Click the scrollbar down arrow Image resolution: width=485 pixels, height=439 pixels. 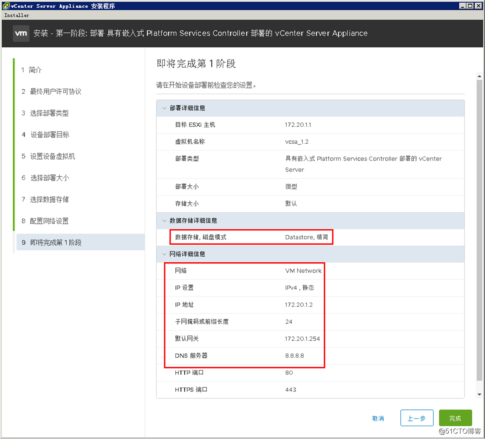(x=479, y=395)
